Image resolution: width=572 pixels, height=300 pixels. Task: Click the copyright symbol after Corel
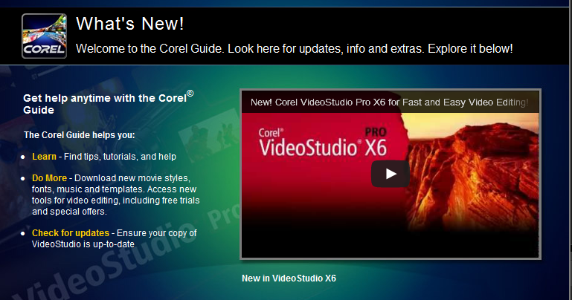190,94
